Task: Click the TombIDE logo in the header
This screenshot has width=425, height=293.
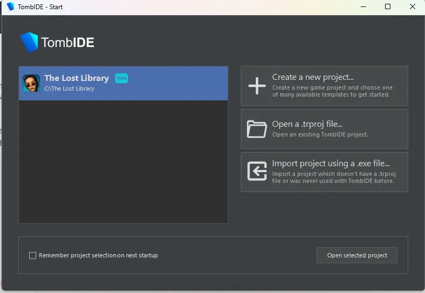Action: 57,42
